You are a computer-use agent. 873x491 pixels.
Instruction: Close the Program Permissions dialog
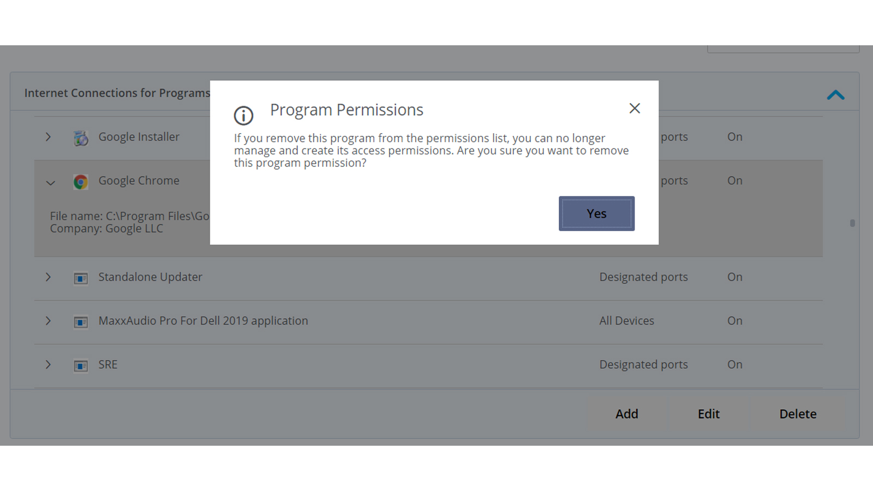point(635,109)
